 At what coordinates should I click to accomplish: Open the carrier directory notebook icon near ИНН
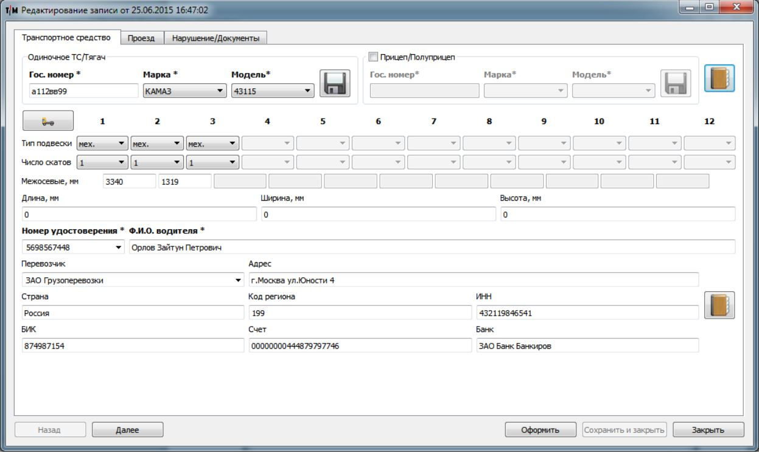pyautogui.click(x=719, y=305)
